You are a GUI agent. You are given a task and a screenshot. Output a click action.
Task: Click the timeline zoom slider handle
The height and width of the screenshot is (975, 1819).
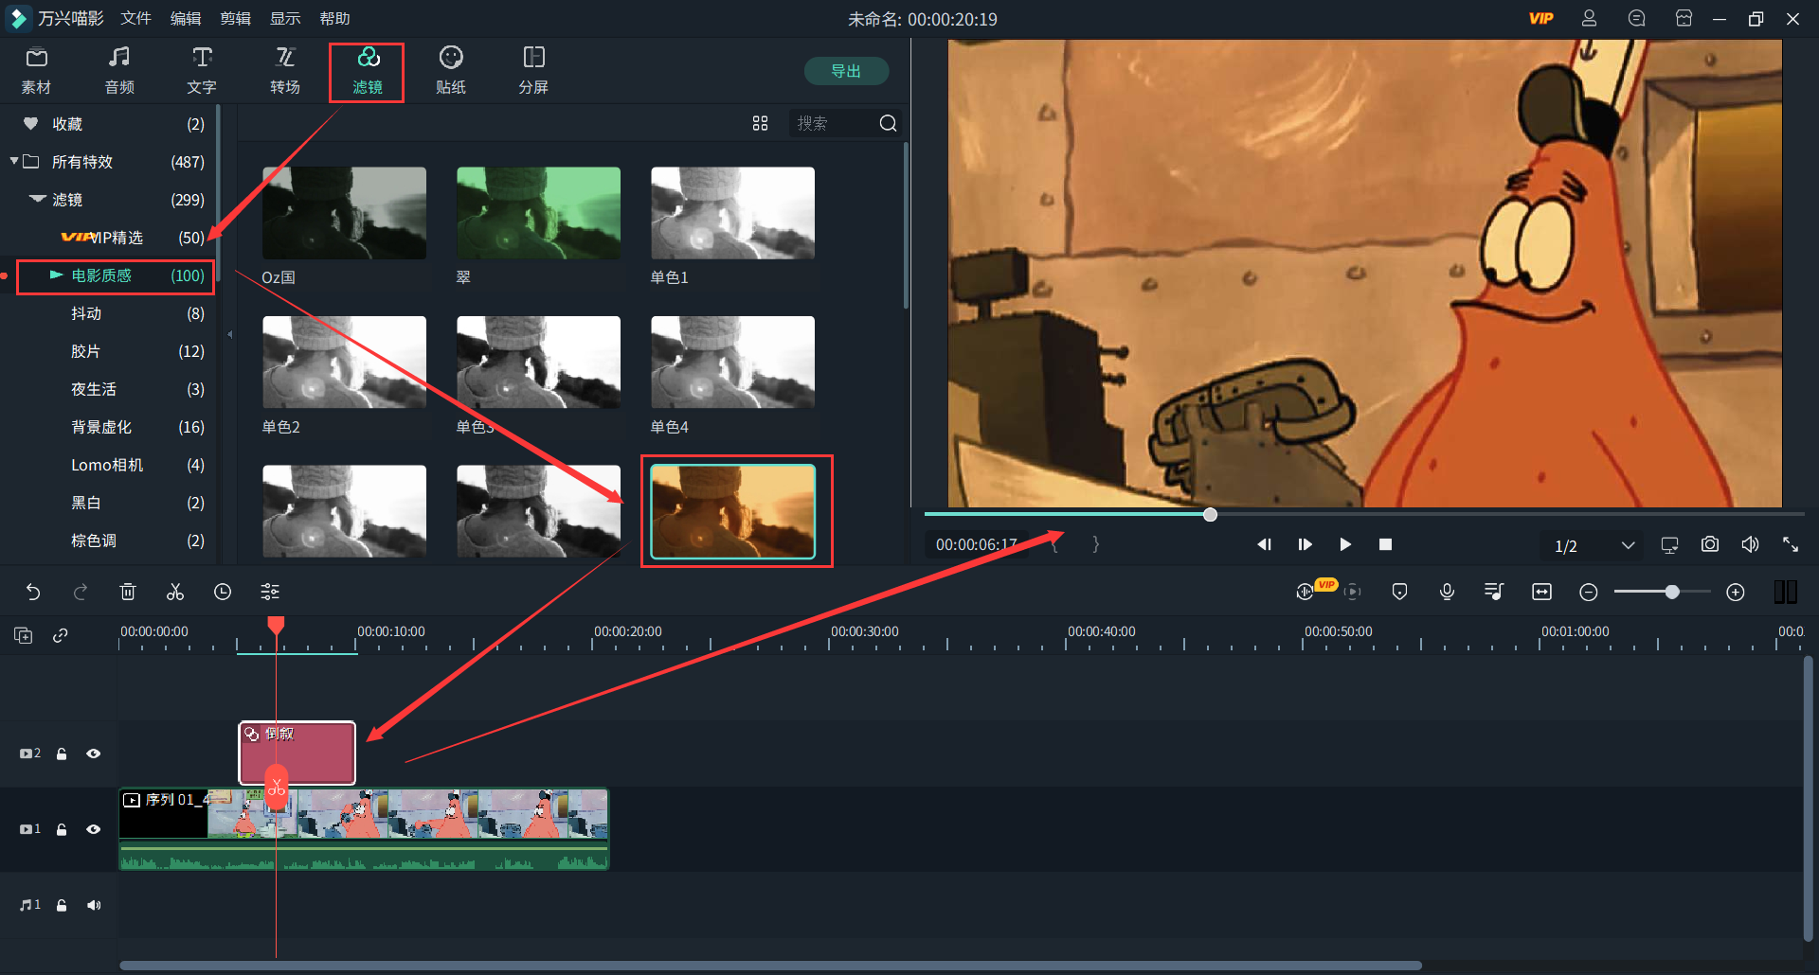(x=1672, y=592)
